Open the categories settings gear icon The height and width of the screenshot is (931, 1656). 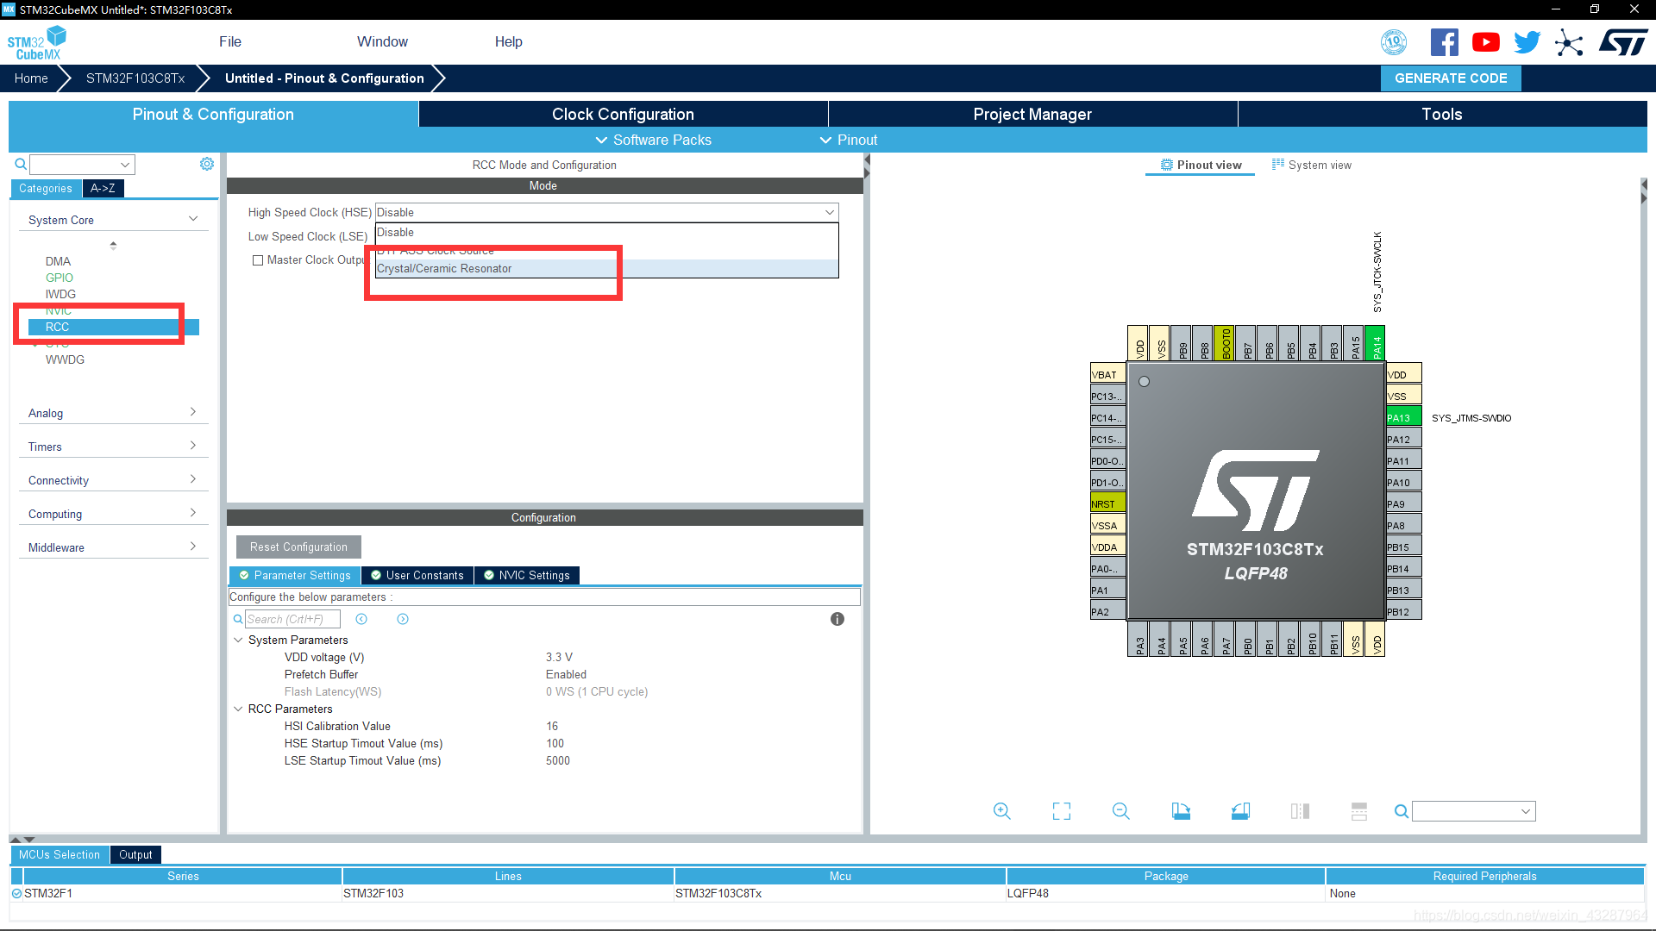coord(207,164)
